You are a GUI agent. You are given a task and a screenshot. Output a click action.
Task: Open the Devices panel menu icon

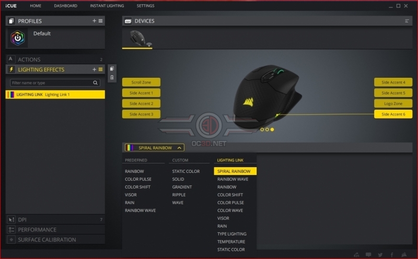(407, 21)
